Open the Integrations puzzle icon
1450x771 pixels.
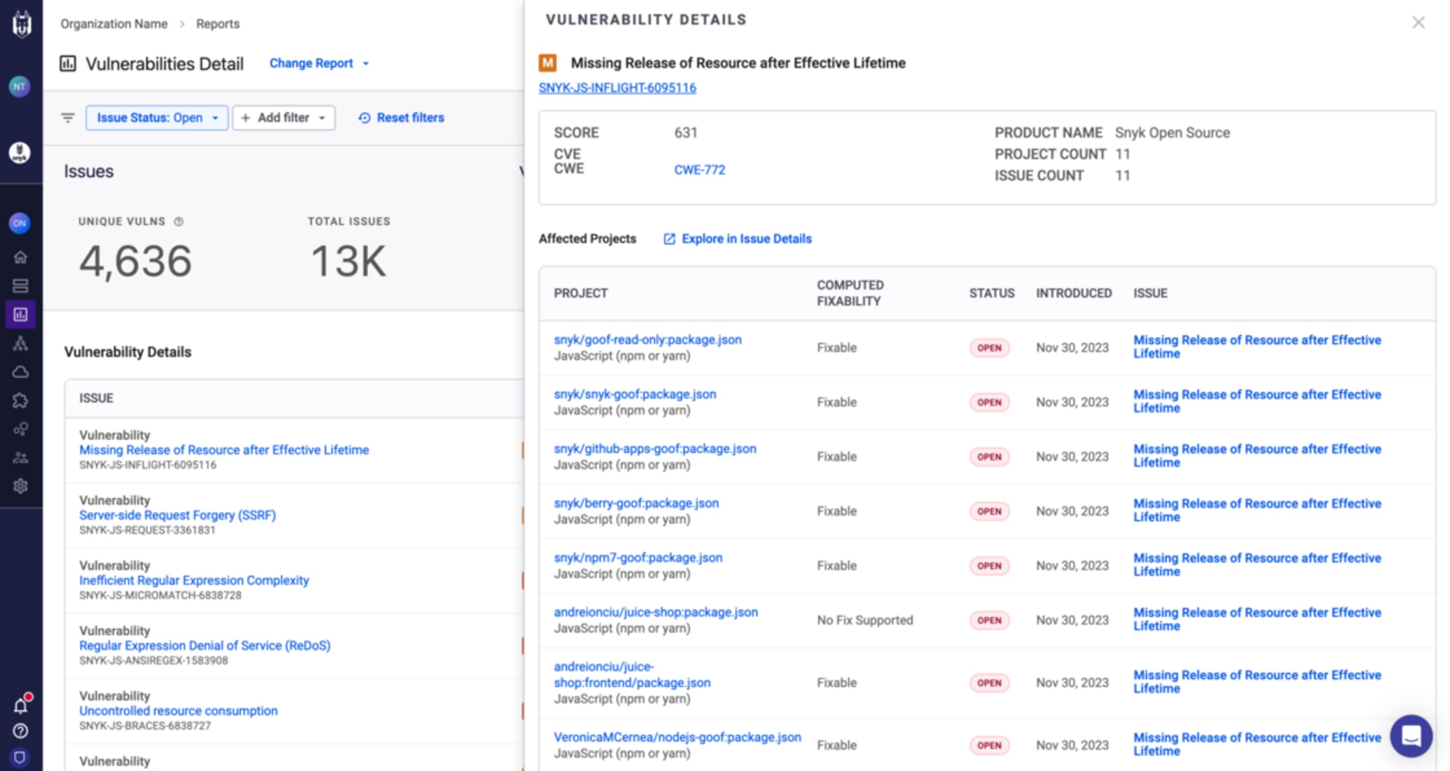coord(20,400)
